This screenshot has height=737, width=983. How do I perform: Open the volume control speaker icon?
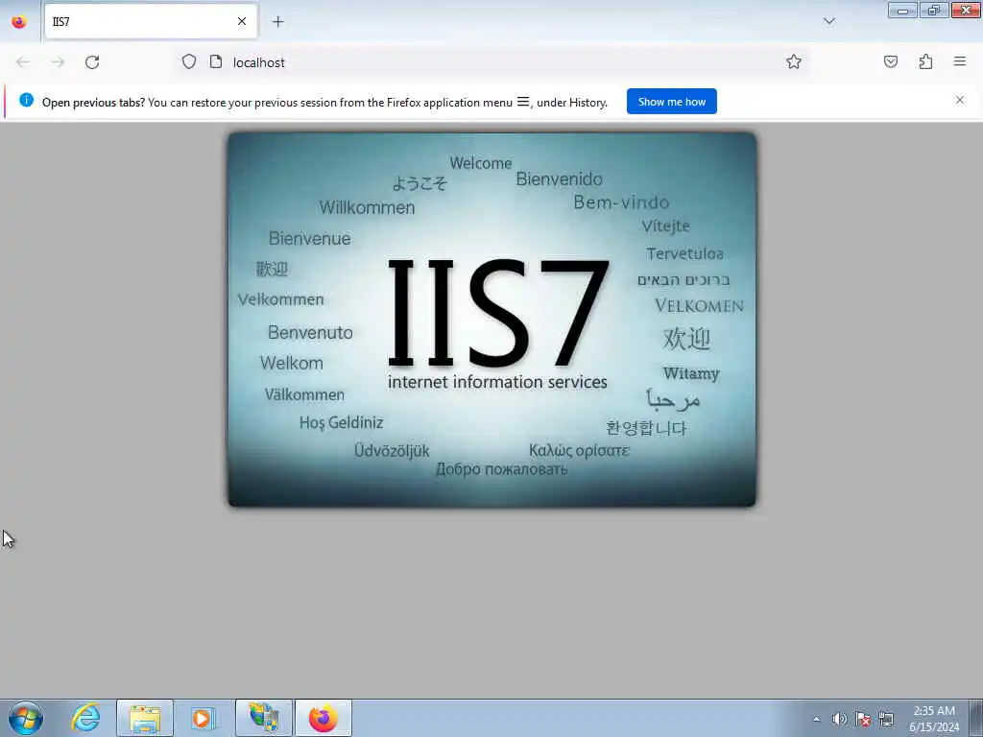pos(839,720)
